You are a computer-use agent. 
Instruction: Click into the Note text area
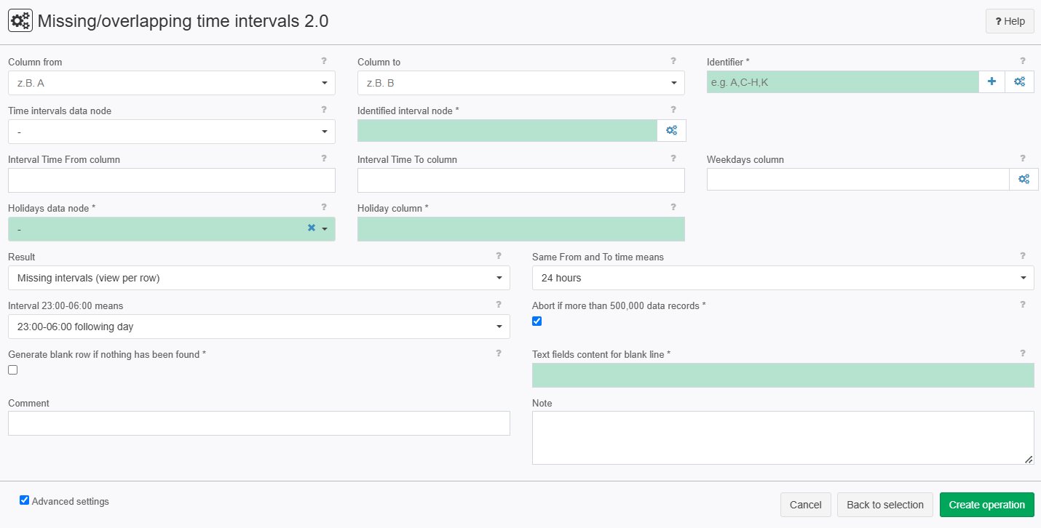pyautogui.click(x=783, y=438)
